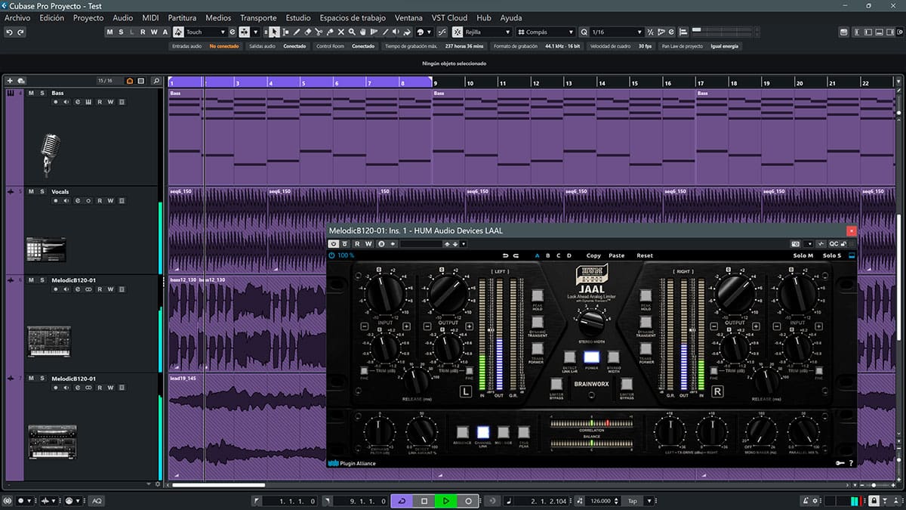
Task: Enable the AMBIENCE button
Action: (x=462, y=433)
